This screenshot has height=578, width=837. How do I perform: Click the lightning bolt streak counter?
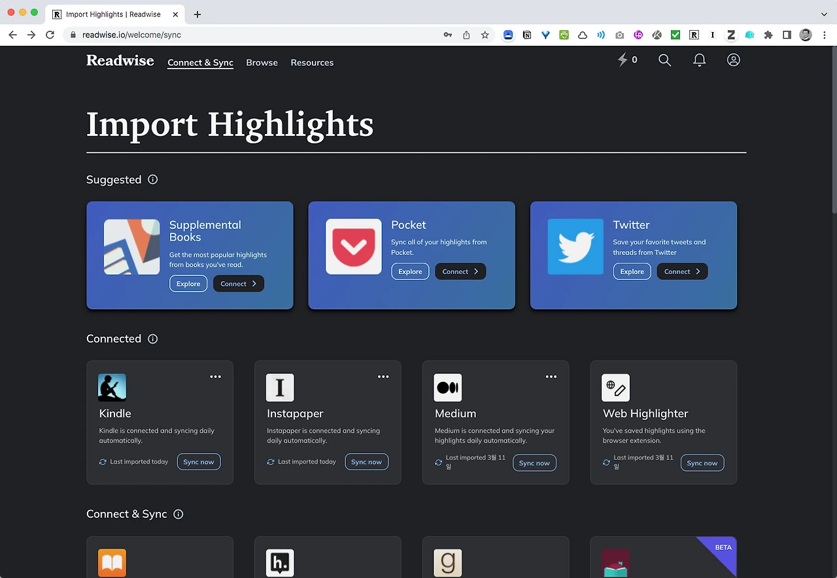tap(627, 60)
